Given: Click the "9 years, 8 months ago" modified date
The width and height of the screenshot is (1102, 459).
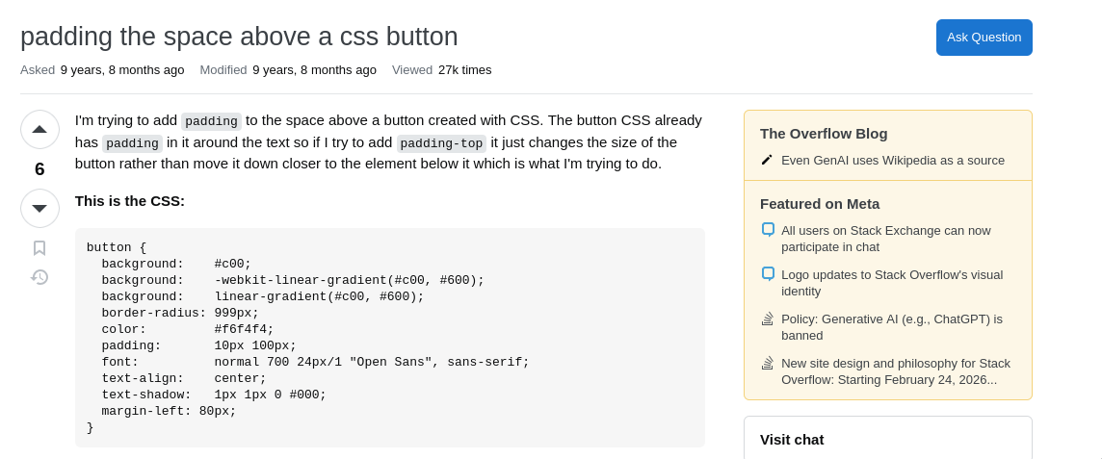Looking at the screenshot, I should [x=314, y=70].
